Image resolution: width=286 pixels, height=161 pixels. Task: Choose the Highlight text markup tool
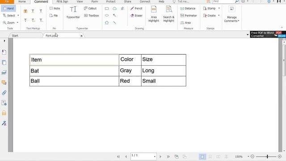point(25,11)
